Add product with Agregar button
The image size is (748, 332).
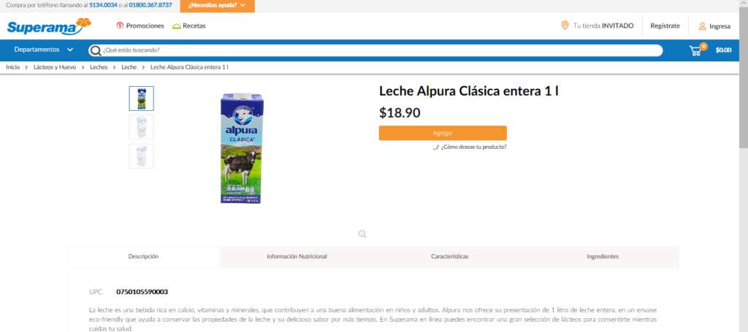point(443,133)
